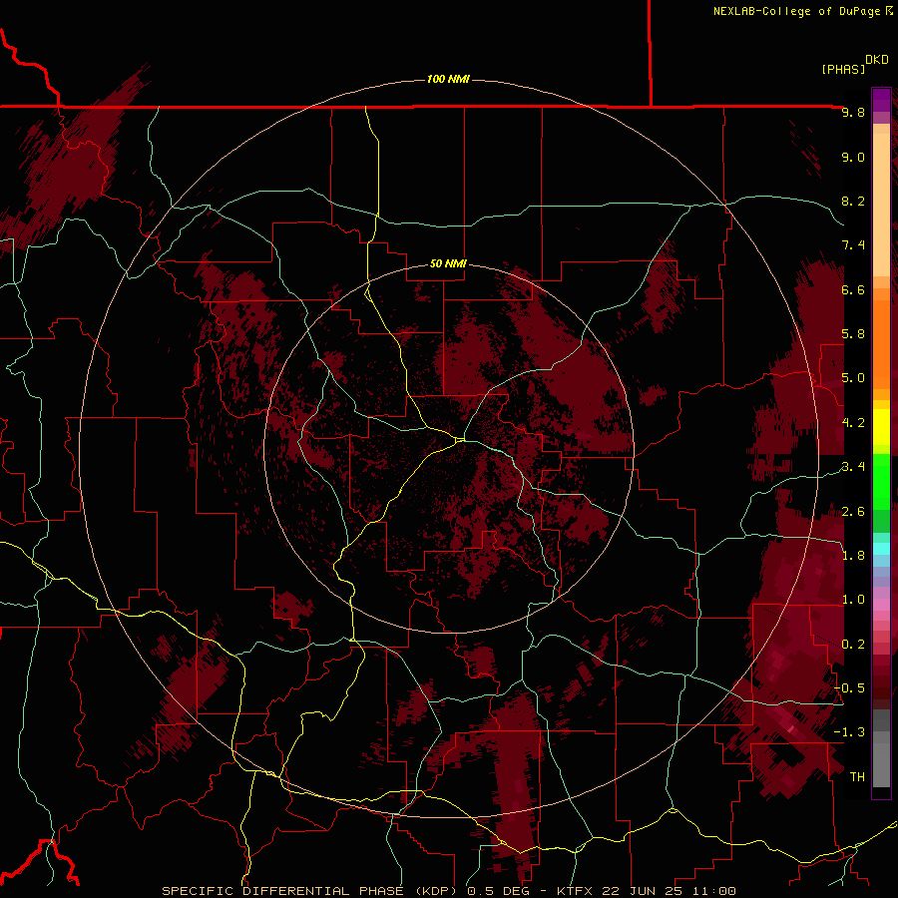
Task: Click the 3.4 scale value
Action: (853, 467)
